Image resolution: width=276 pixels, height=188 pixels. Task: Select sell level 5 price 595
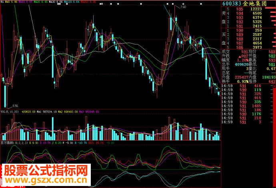tap(240, 9)
